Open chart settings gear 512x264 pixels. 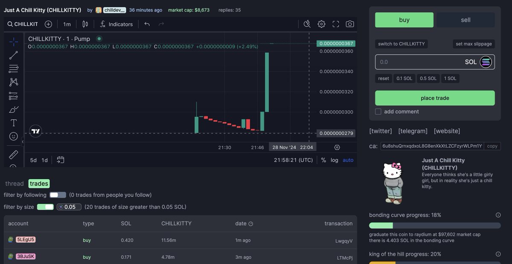click(x=321, y=24)
